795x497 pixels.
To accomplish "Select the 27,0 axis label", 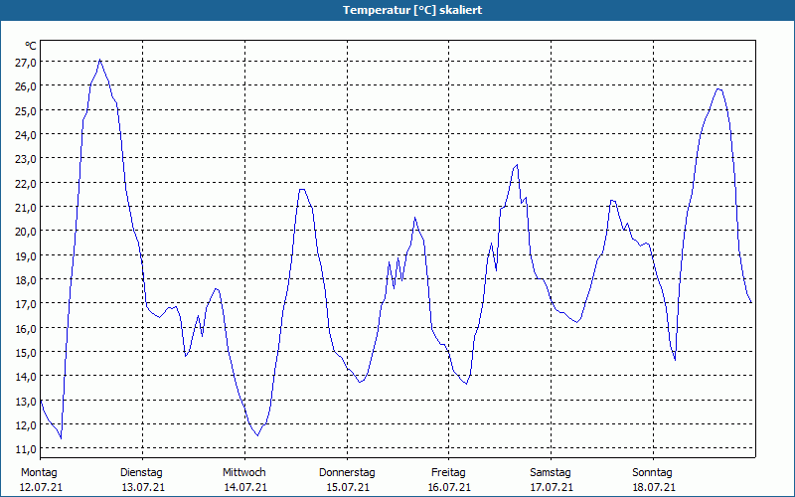I will click(x=26, y=63).
